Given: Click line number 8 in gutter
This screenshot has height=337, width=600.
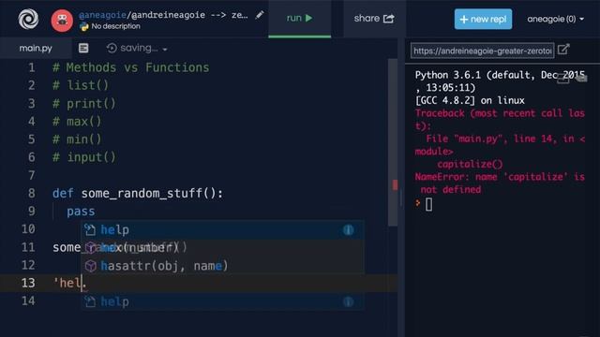Looking at the screenshot, I should pos(31,194).
